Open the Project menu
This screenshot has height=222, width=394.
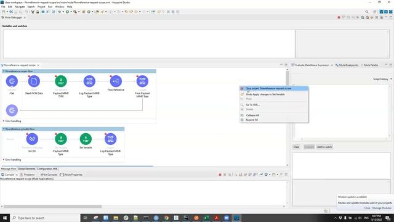tap(41, 7)
